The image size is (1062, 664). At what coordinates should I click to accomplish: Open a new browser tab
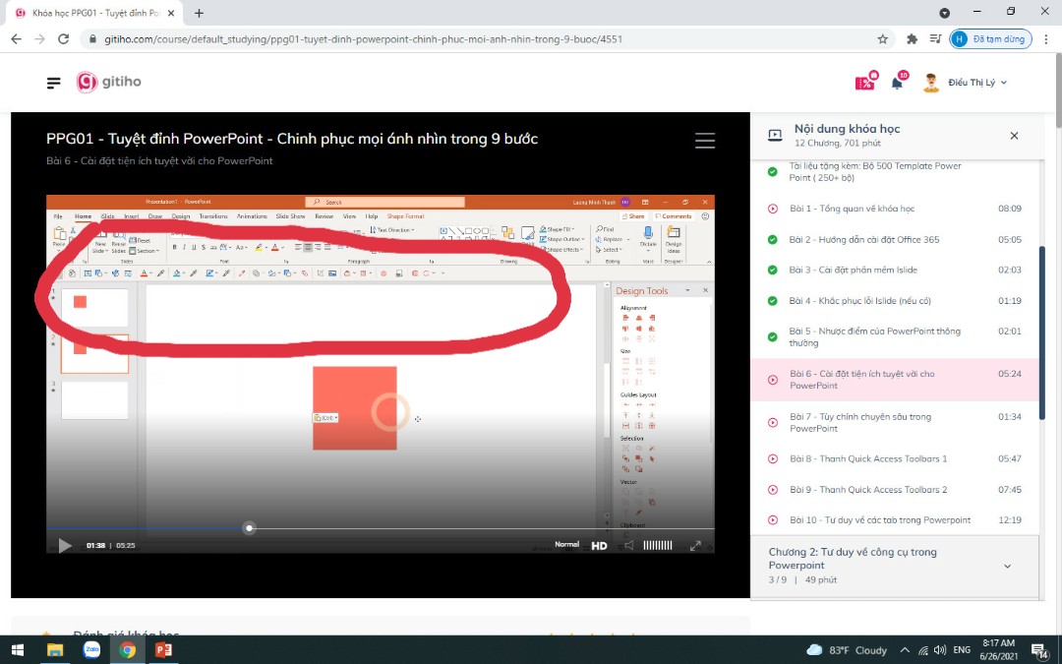tap(199, 13)
